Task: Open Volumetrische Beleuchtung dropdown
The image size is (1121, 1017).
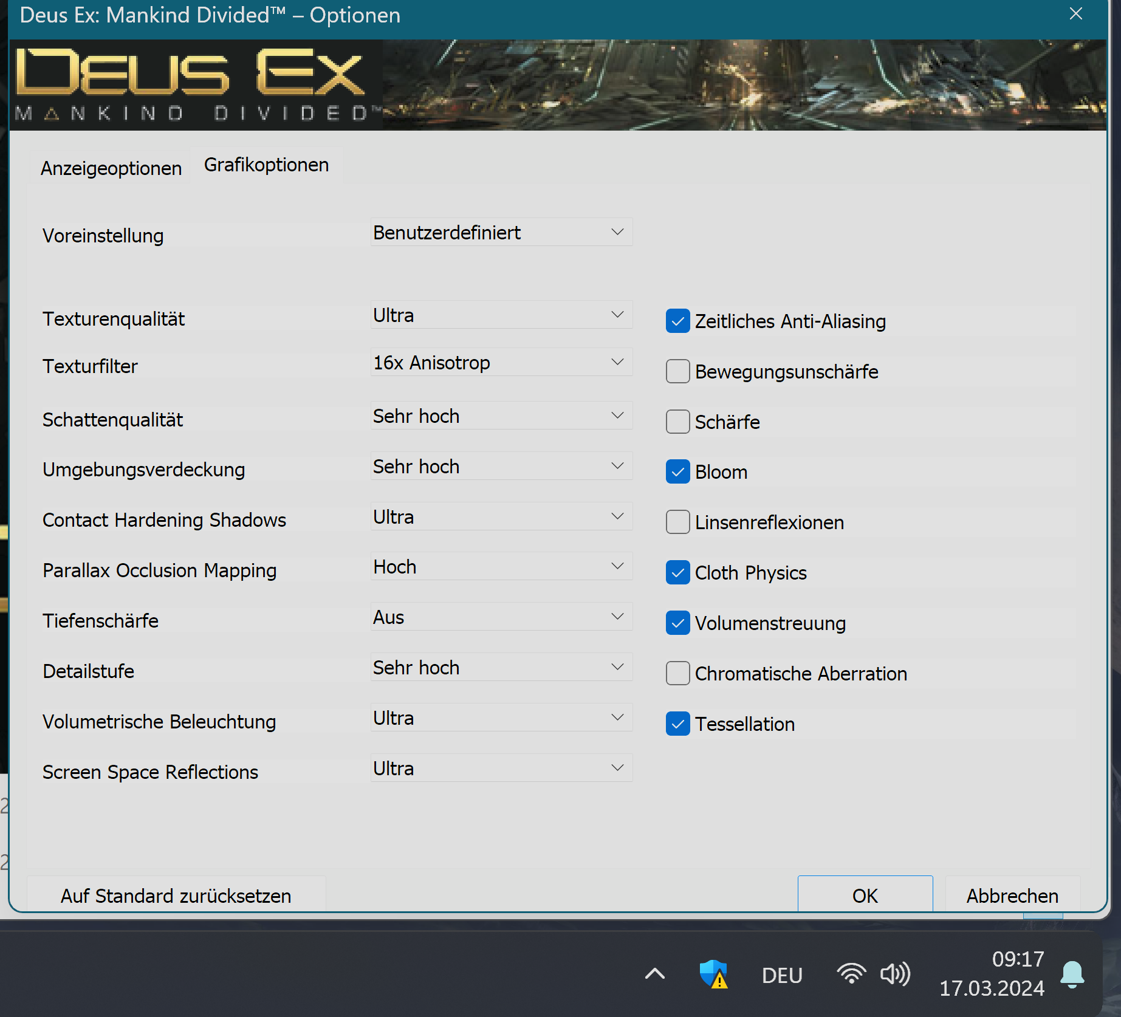Action: coord(501,717)
